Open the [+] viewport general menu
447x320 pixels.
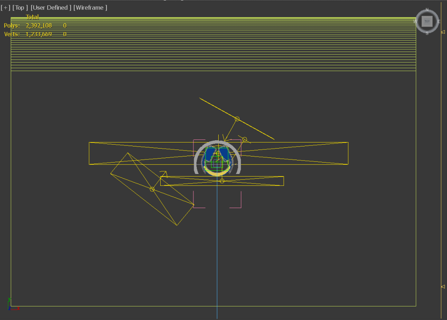click(5, 8)
